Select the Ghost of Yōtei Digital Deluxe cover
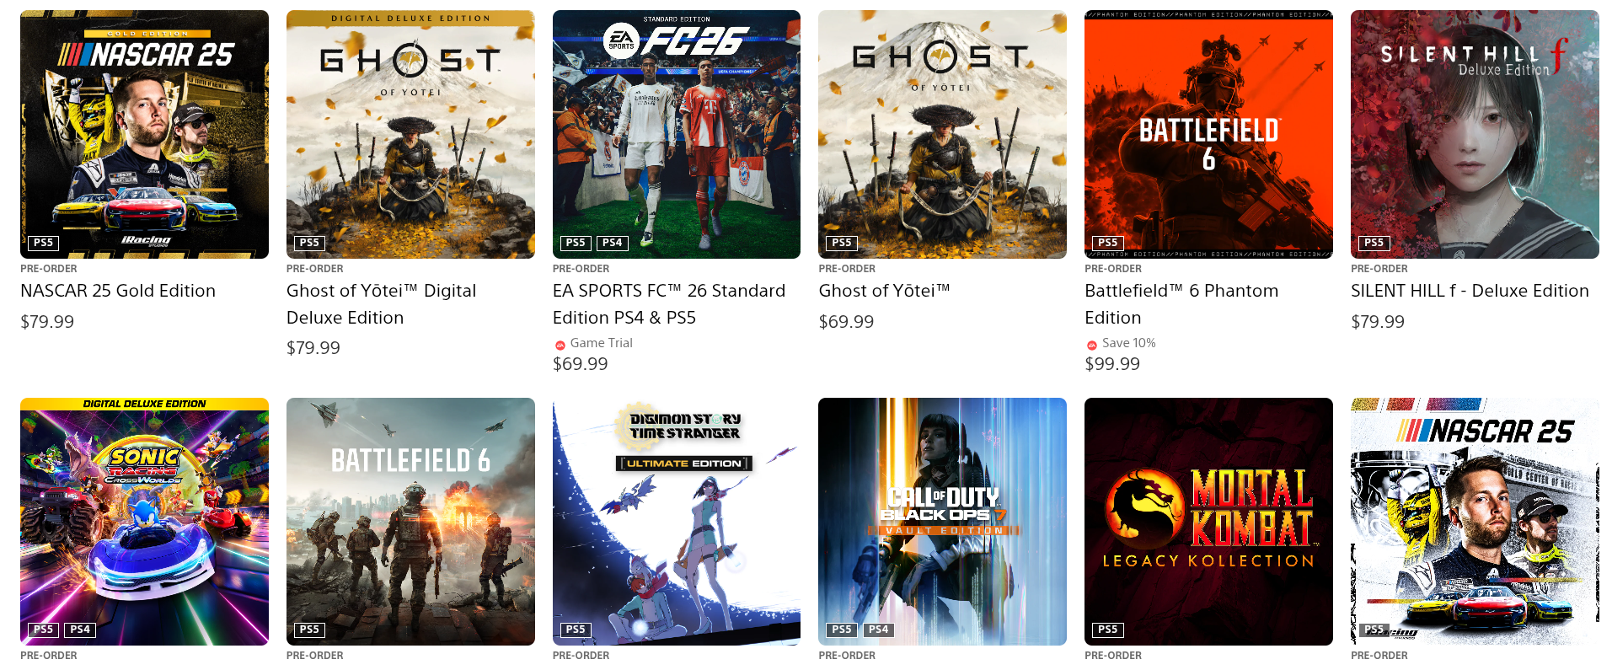 [410, 134]
